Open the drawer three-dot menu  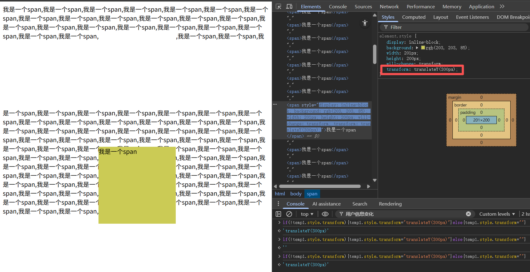pyautogui.click(x=278, y=204)
